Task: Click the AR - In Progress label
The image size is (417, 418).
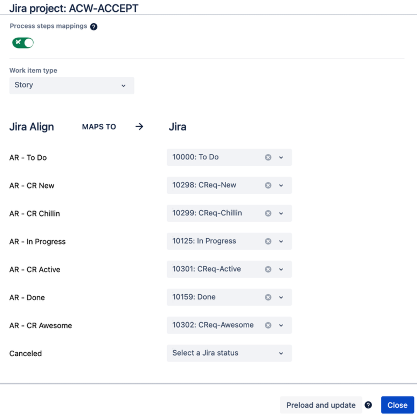Action: 37,242
